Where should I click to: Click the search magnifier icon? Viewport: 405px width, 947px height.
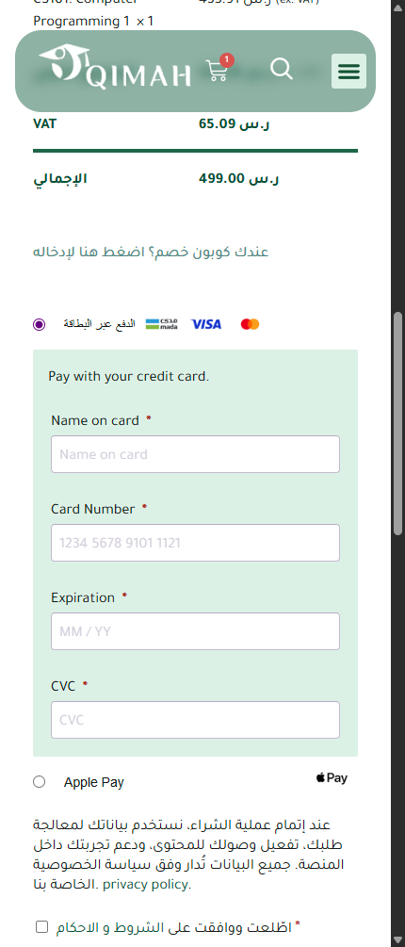(282, 69)
